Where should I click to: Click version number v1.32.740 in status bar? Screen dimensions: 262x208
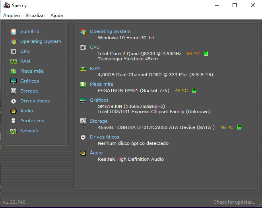(14, 202)
